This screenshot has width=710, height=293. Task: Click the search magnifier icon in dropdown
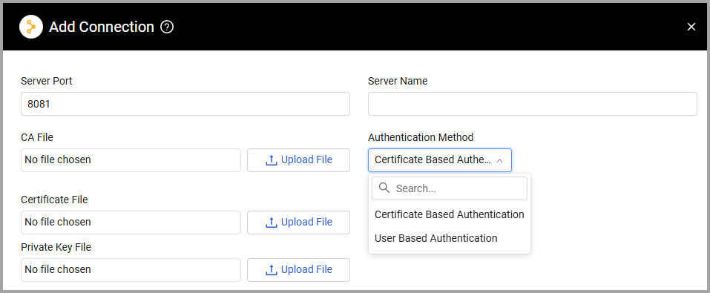384,188
